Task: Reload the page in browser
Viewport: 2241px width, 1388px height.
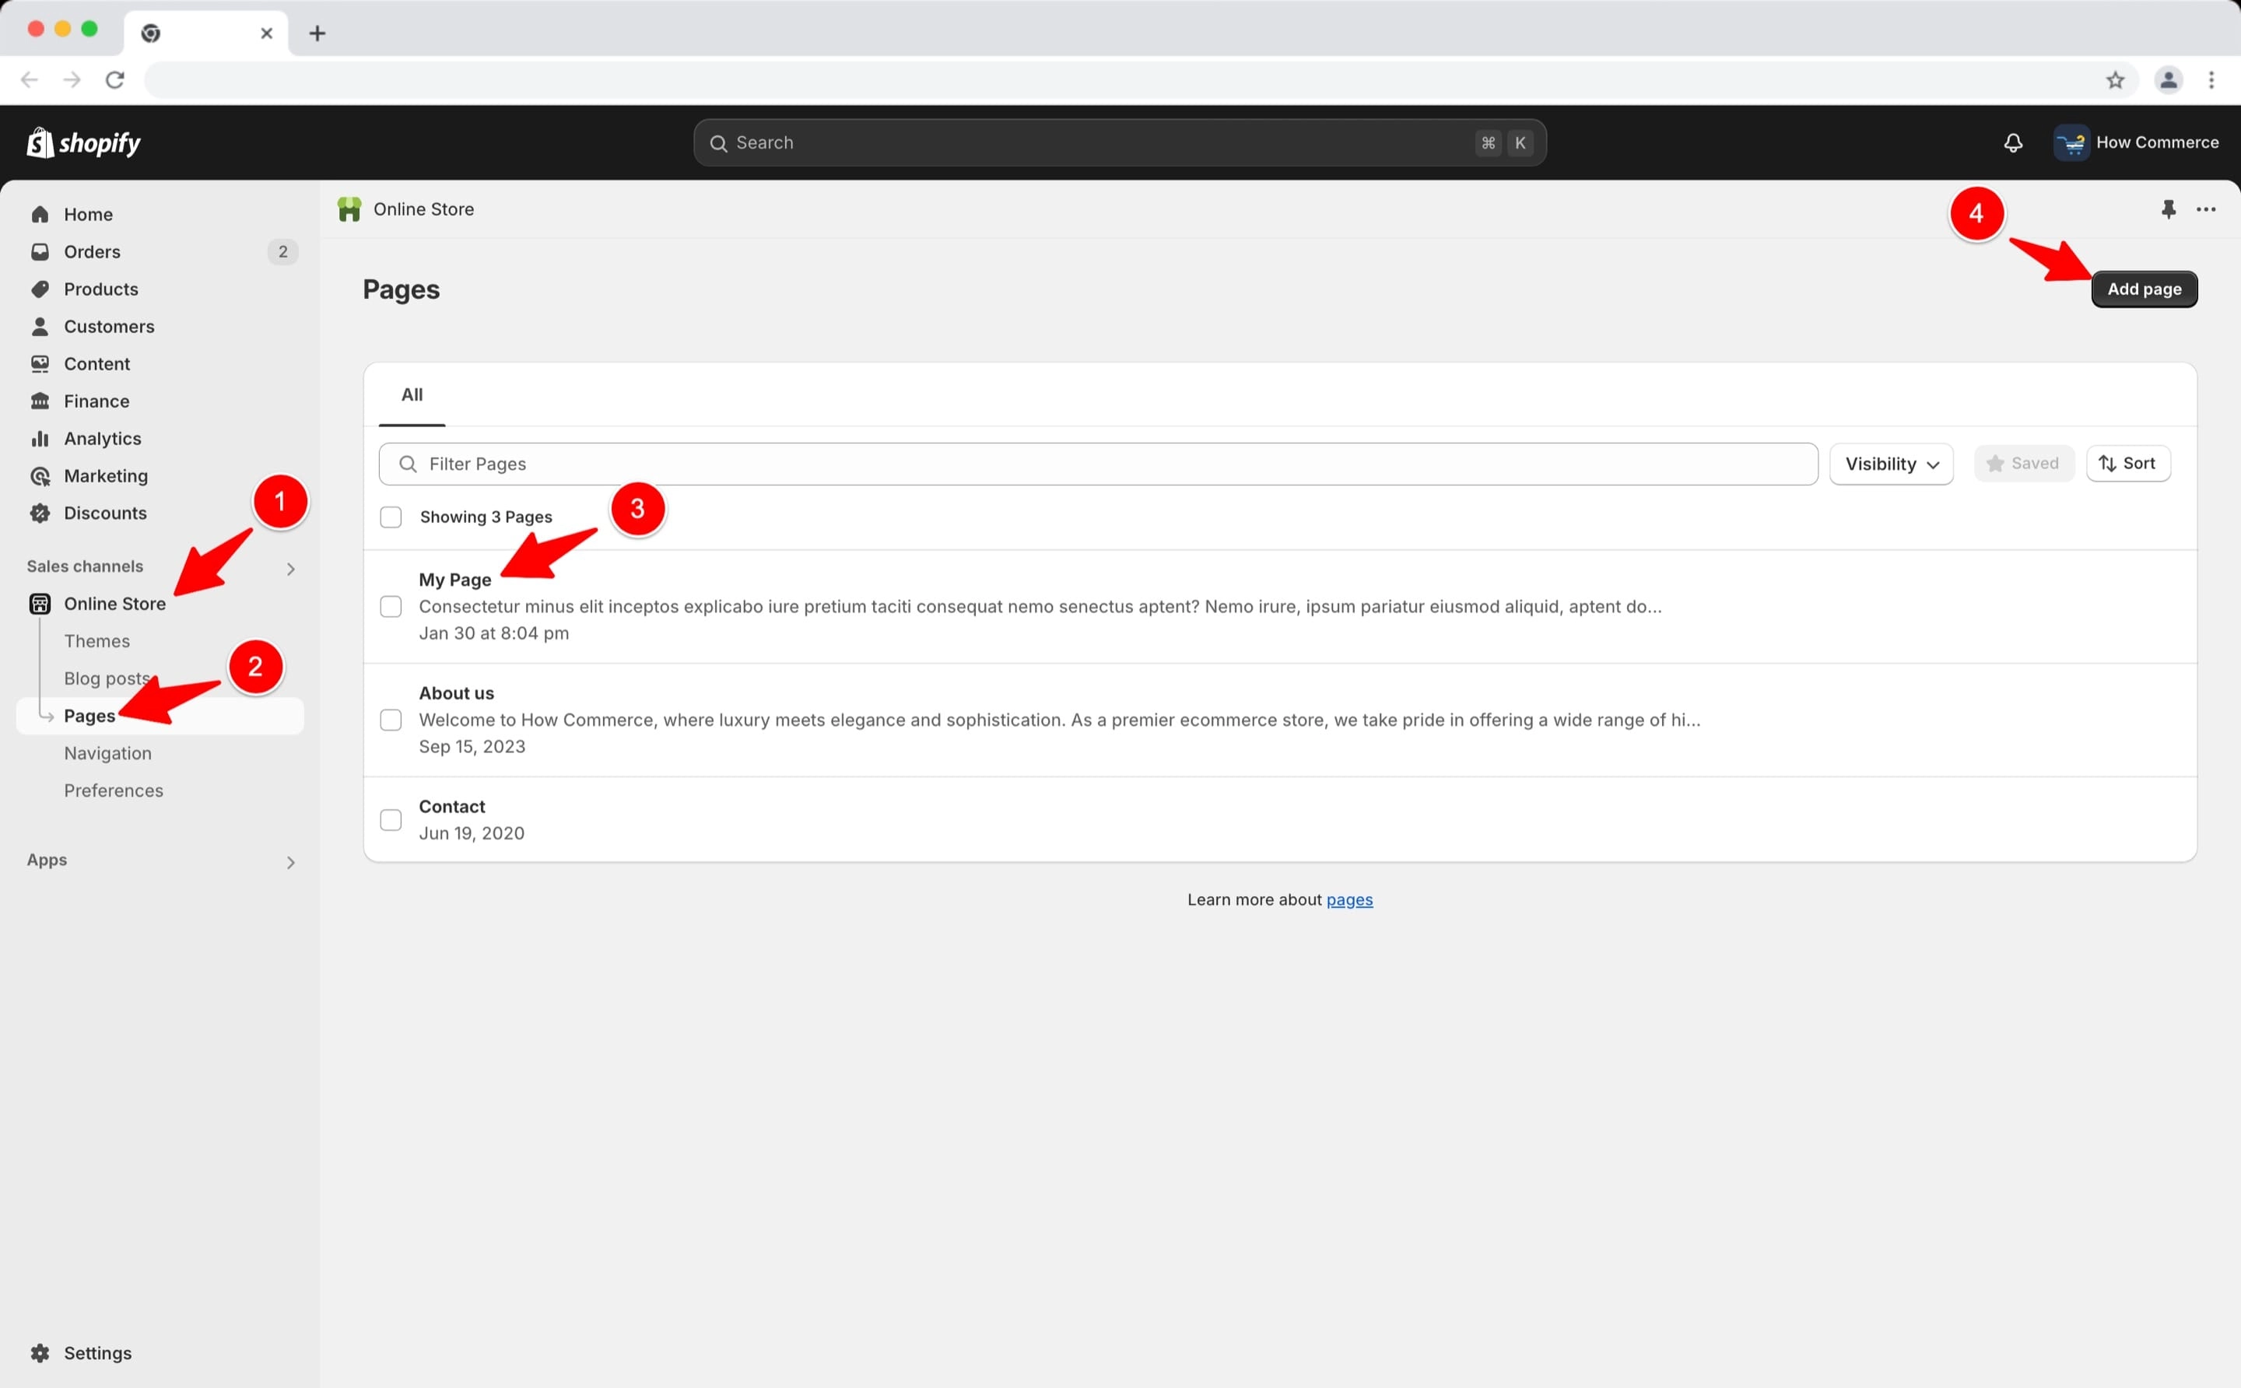Action: click(x=114, y=80)
